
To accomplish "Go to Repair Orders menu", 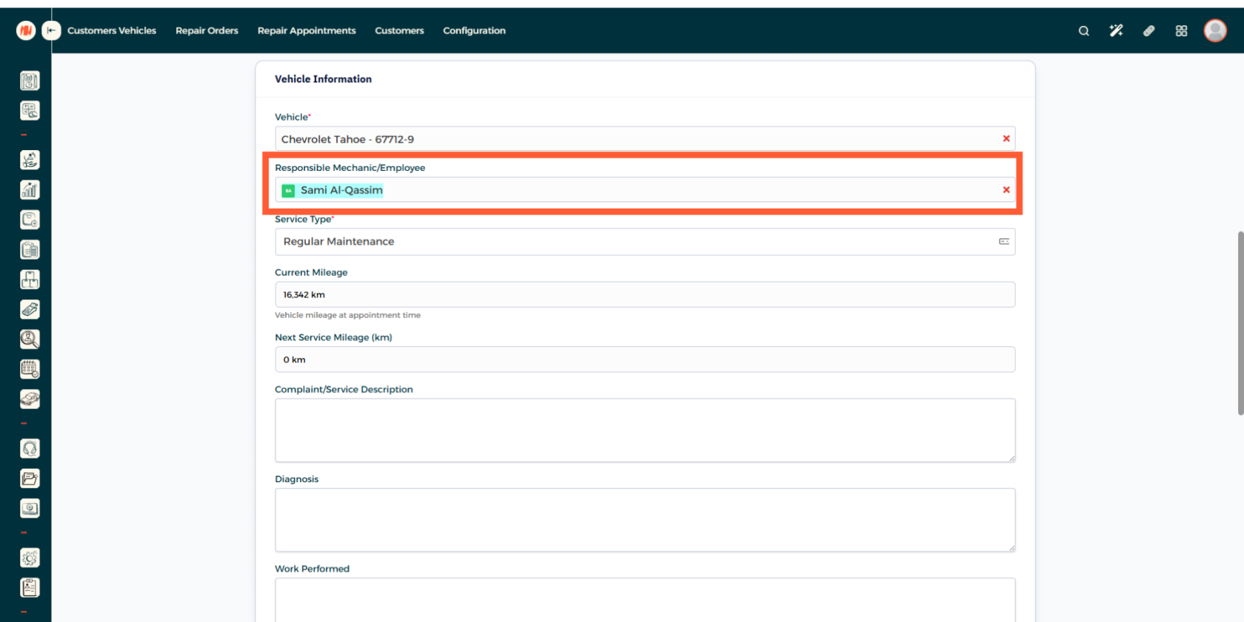I will click(x=207, y=31).
